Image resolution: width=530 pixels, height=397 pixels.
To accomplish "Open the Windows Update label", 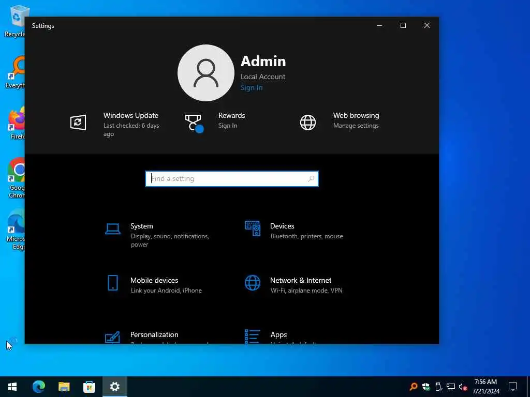I will [131, 115].
